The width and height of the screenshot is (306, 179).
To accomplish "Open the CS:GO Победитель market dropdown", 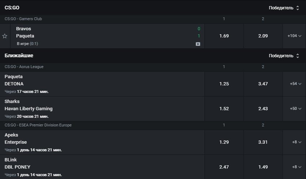I will (x=284, y=8).
